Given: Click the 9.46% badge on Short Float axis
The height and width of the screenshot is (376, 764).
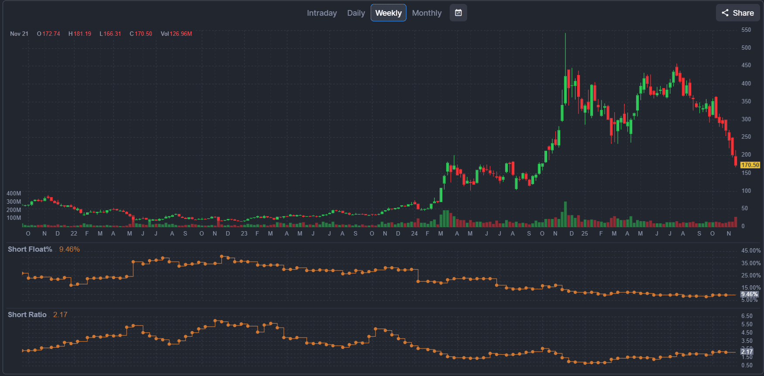Looking at the screenshot, I should [749, 294].
